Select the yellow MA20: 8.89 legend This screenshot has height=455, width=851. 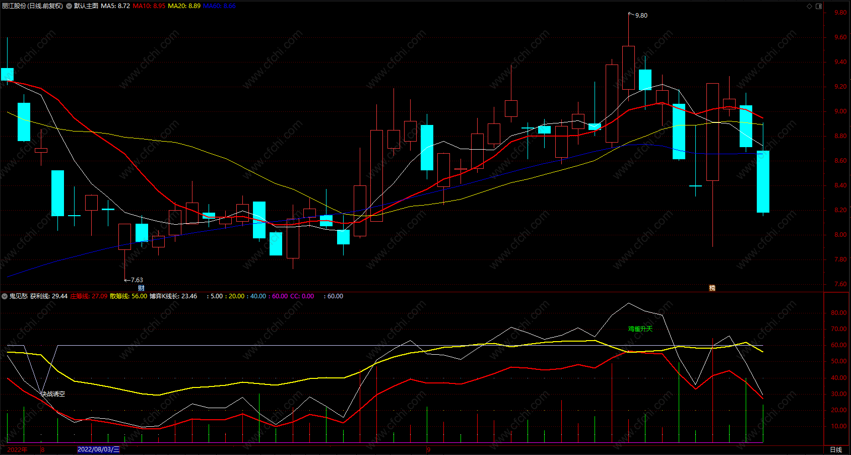point(184,6)
